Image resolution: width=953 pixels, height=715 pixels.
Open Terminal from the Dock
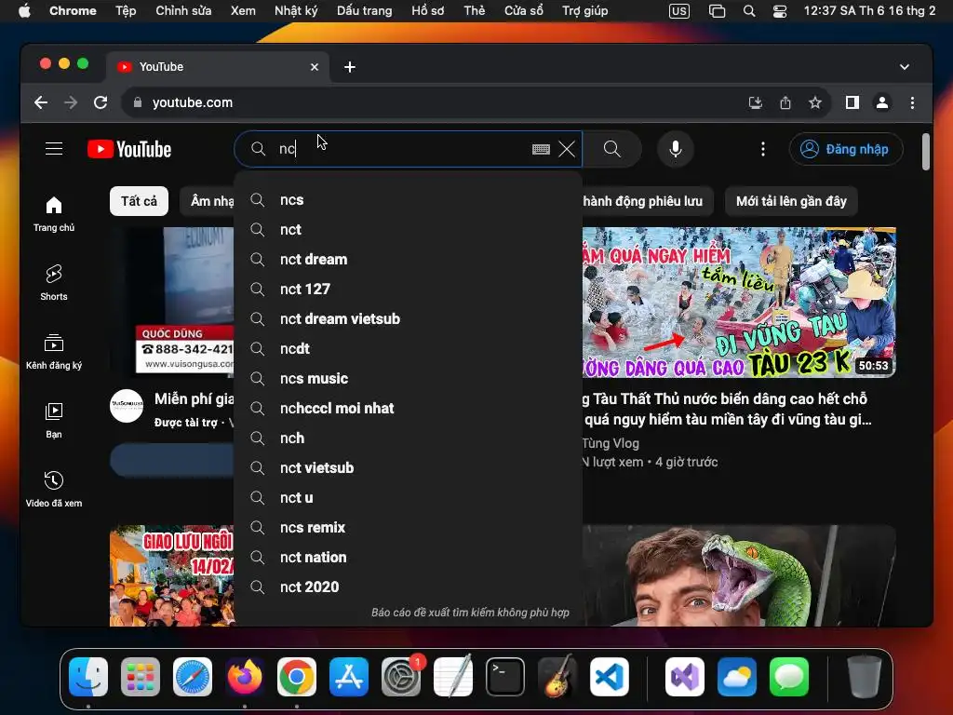(x=505, y=677)
